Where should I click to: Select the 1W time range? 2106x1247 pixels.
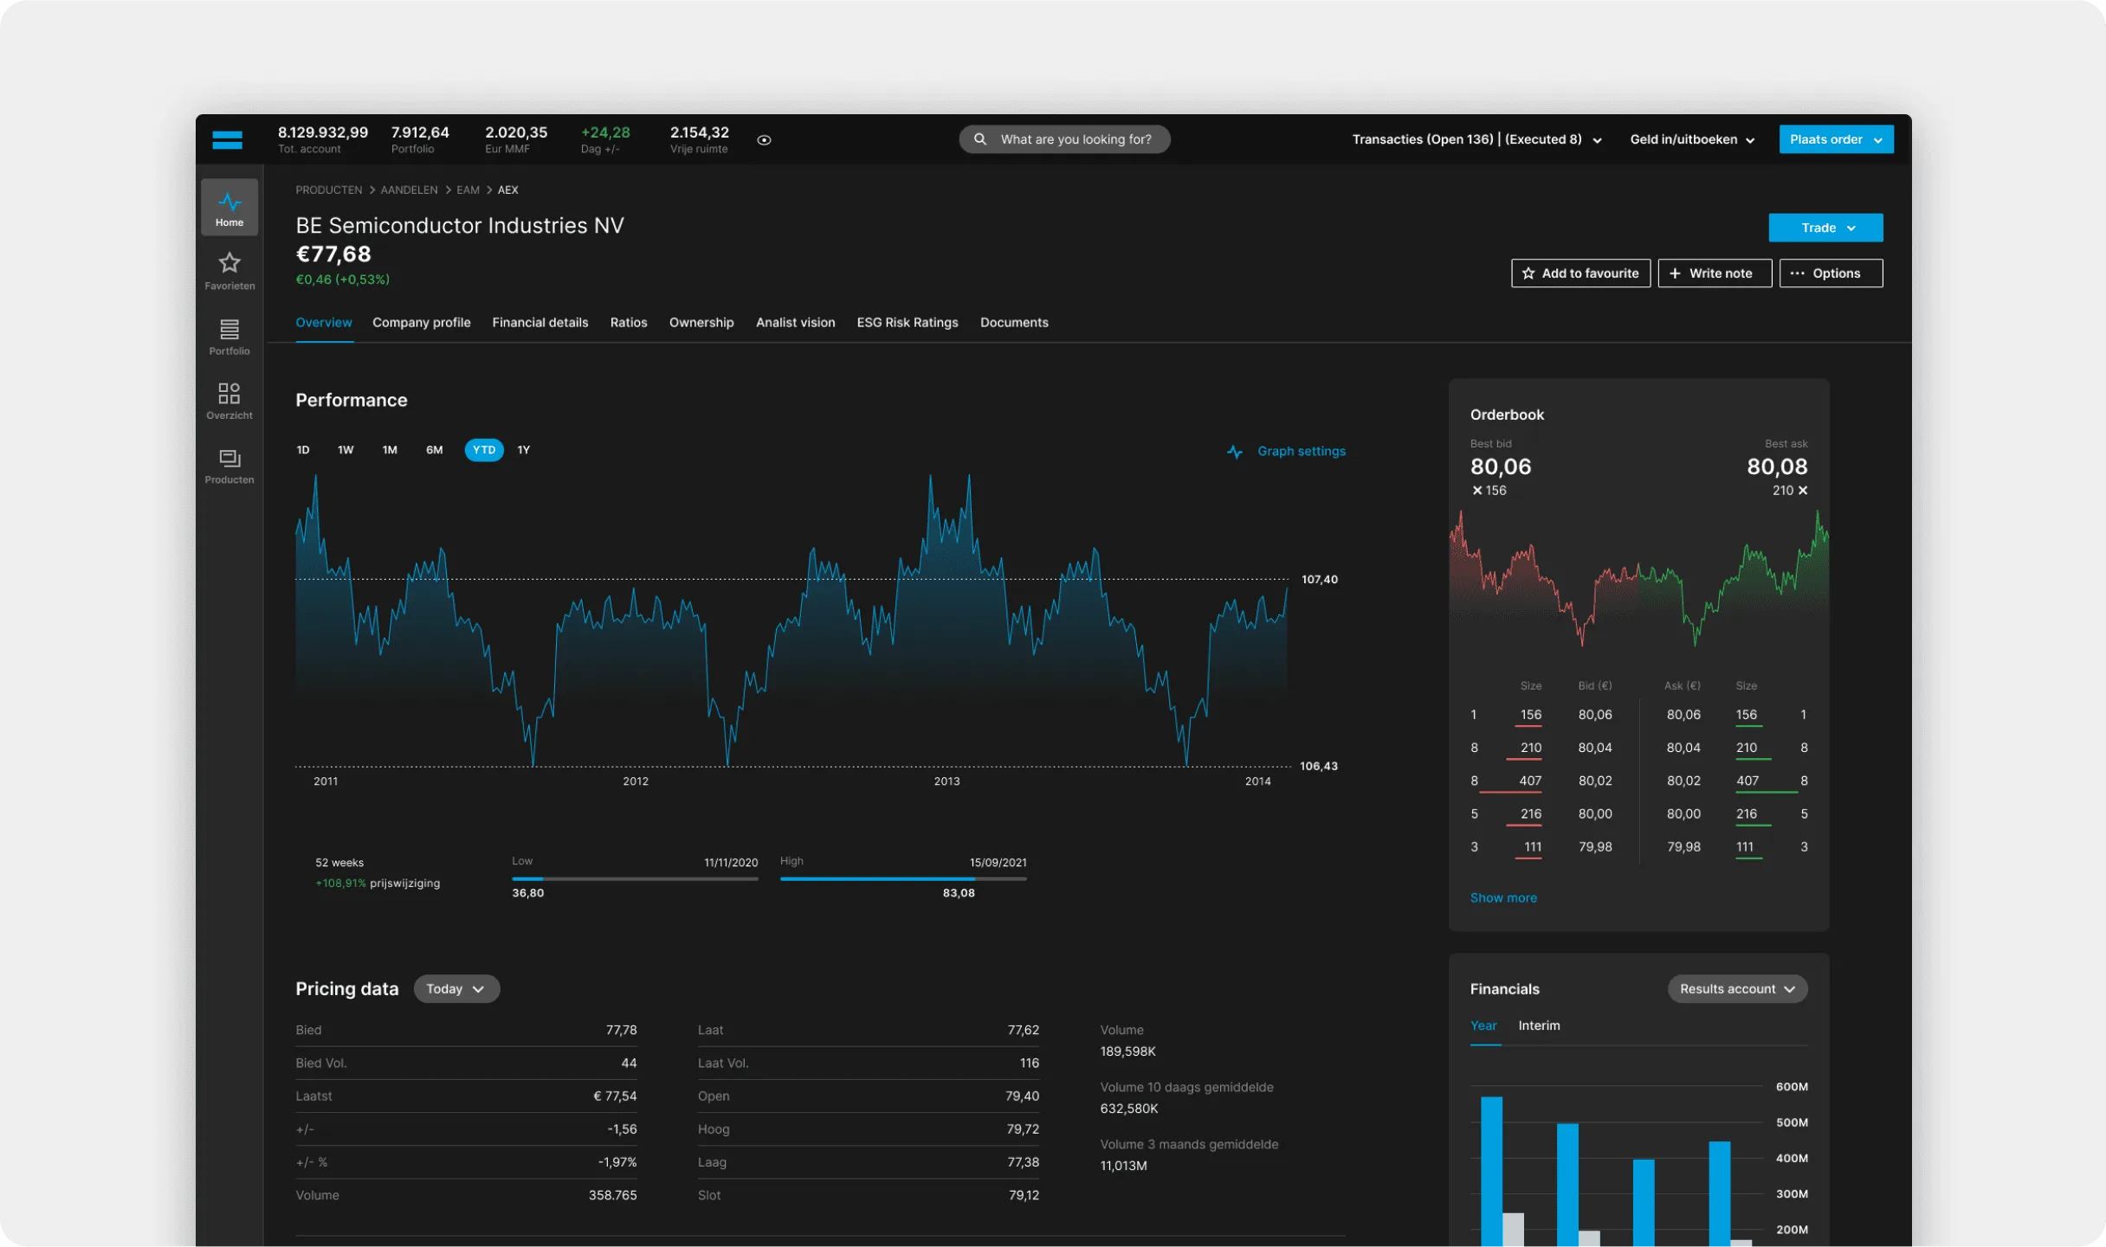[x=346, y=450]
